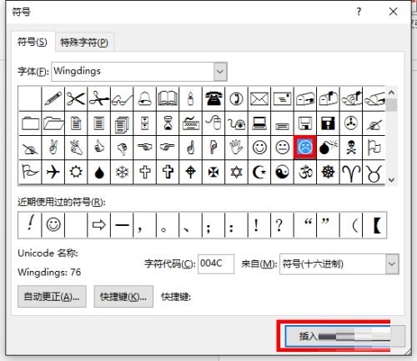Click the 字符代码 input field
Screen dimensions: 417x361
coord(216,263)
